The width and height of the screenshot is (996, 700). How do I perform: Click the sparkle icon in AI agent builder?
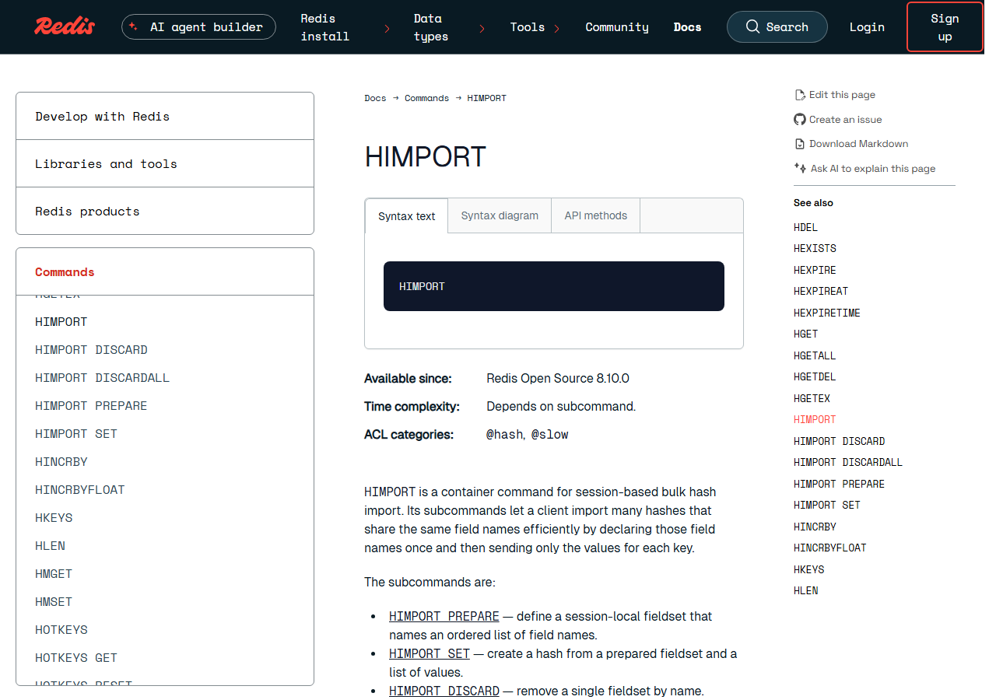click(133, 26)
